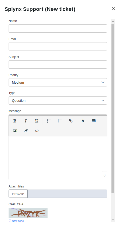Open the Type dropdown showing Question
Viewport: 119px width, 225px height.
click(58, 100)
